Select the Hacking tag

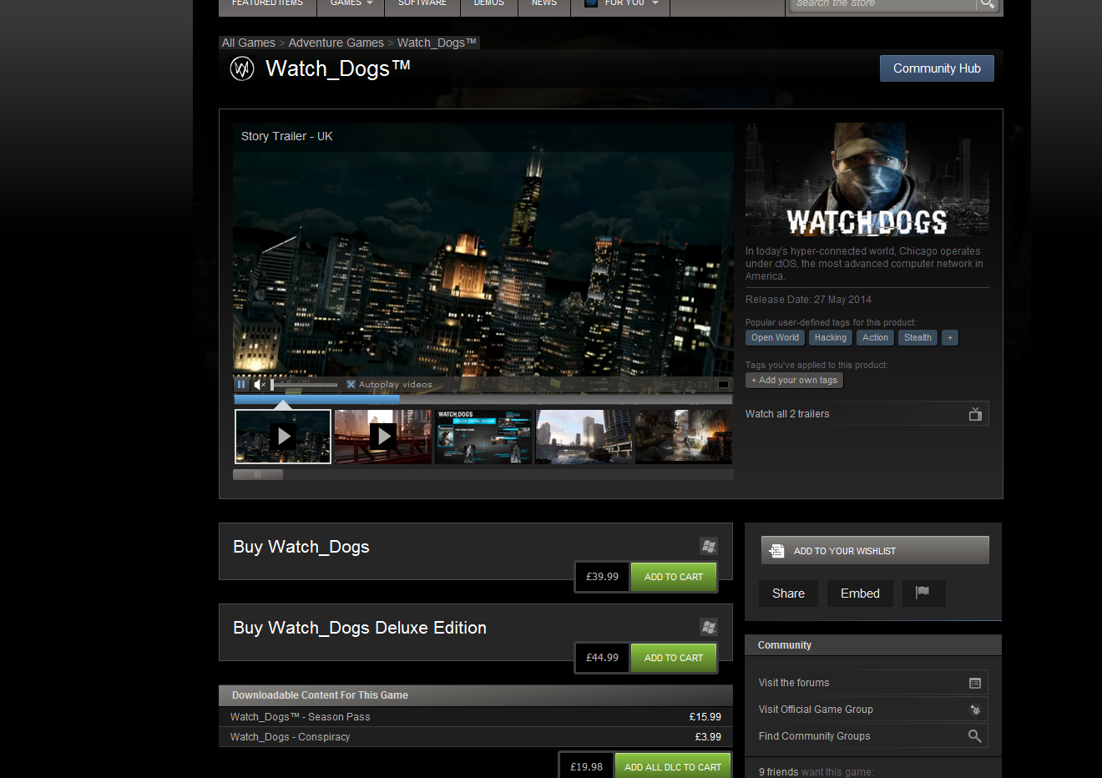[x=831, y=338]
